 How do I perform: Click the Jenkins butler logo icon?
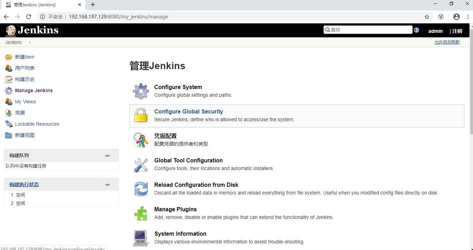11,31
